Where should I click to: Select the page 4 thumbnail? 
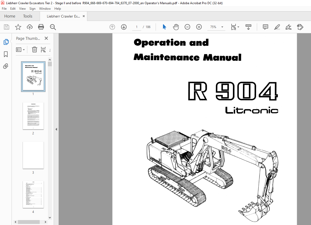coord(33,194)
